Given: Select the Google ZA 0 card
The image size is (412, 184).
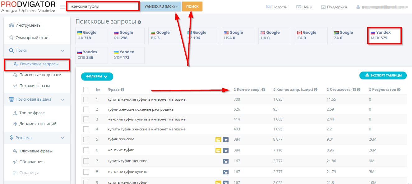Looking at the screenshot, I should [348, 35].
